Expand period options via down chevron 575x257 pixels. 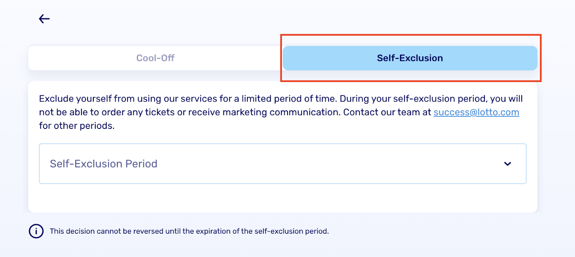coord(507,164)
